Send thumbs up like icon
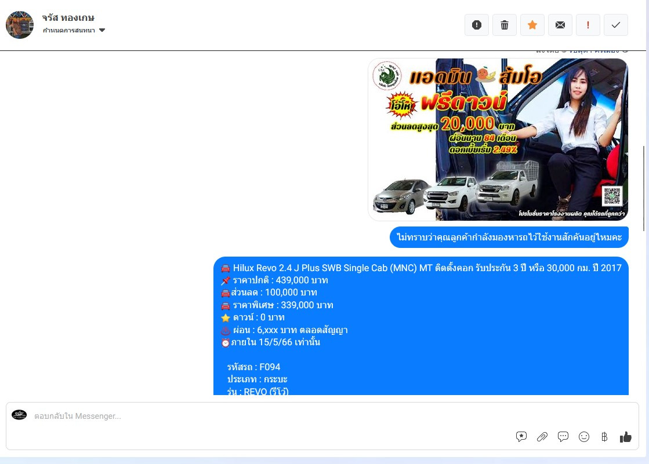Viewport: 649px width, 464px height. pyautogui.click(x=625, y=437)
